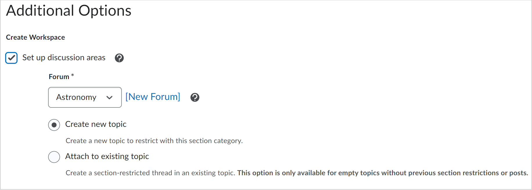Open a new forum via the bracketed link
Screen dimensions: 532x190
click(x=153, y=97)
